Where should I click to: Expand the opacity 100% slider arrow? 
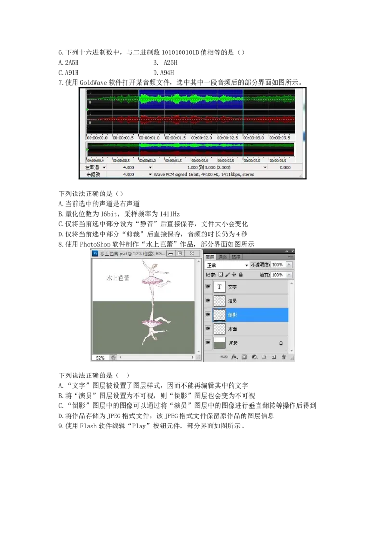[289, 265]
